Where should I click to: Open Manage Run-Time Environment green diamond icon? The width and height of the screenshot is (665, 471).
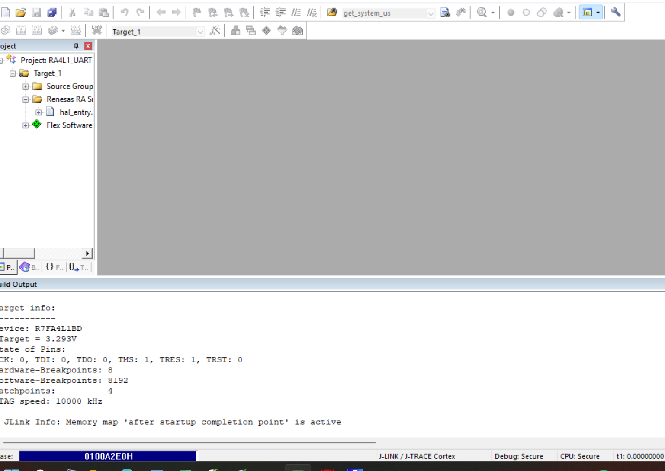267,30
